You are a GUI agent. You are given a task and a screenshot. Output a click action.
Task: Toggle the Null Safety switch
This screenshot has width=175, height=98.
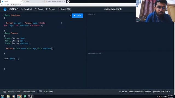(x=39, y=91)
